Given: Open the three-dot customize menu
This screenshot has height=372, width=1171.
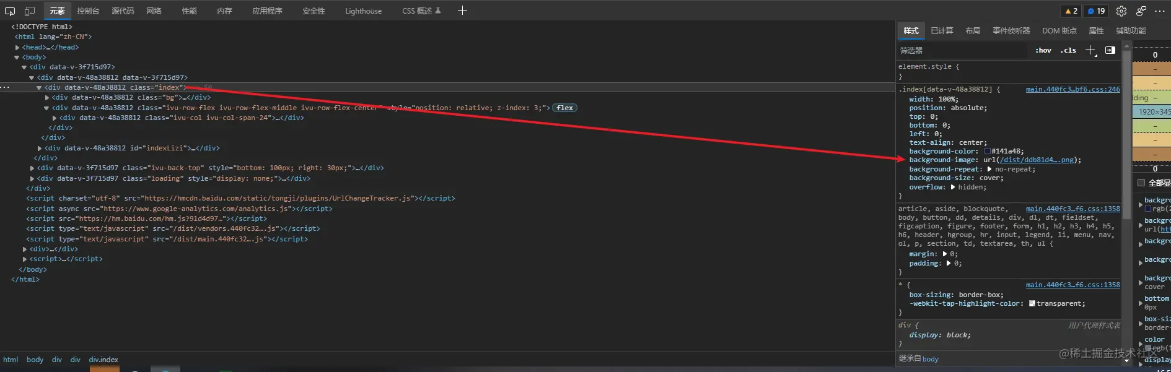Looking at the screenshot, I should 1160,11.
